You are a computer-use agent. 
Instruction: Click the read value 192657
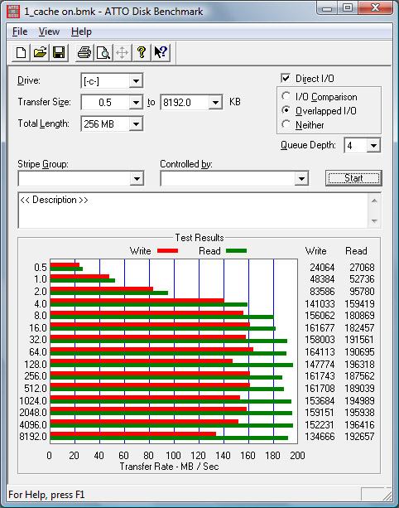tap(359, 437)
